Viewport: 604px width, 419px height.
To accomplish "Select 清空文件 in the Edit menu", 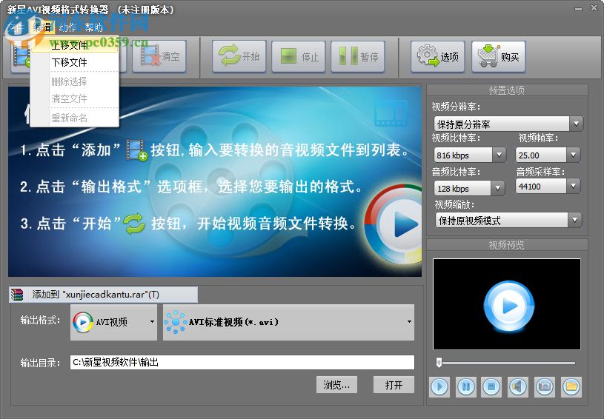I will 74,99.
